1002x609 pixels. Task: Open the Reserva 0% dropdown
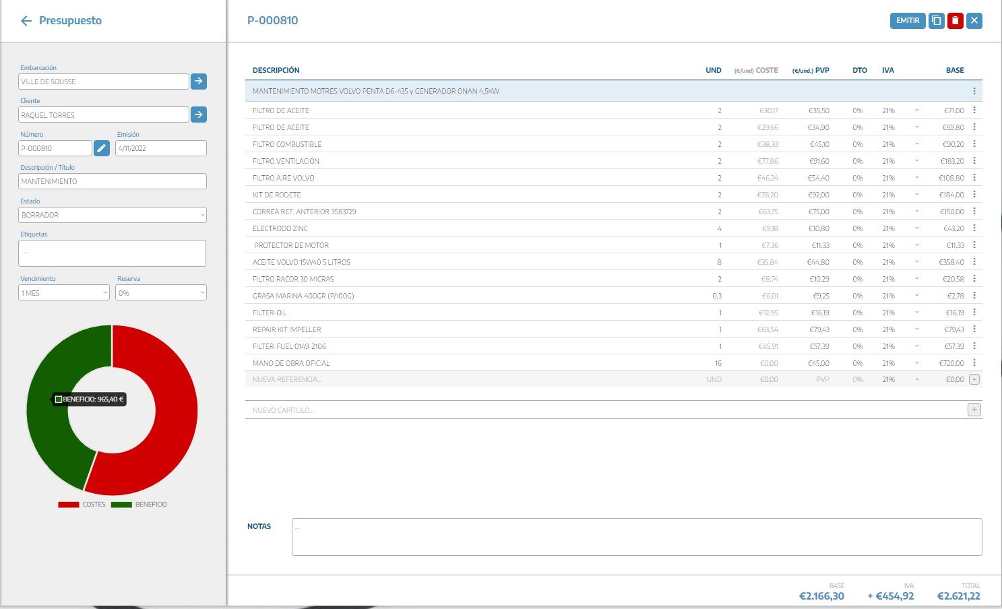point(160,293)
